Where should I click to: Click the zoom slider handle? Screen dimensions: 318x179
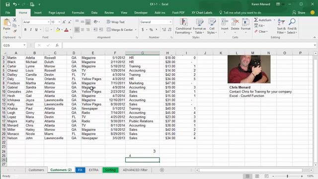point(287,176)
